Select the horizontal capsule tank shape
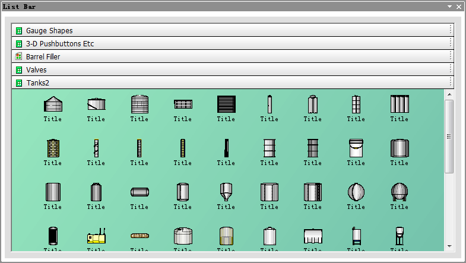The width and height of the screenshot is (466, 263). 139,192
